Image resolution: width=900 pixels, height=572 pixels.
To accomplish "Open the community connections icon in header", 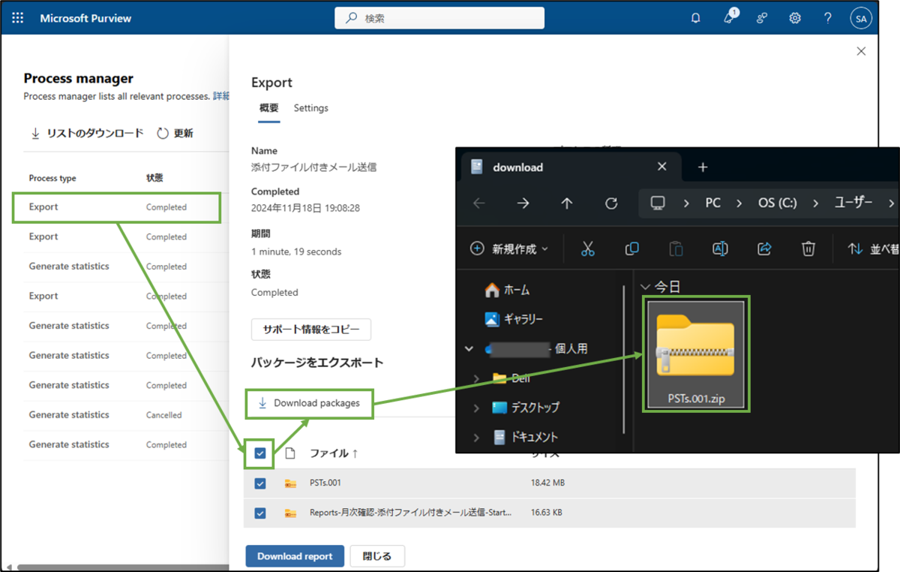I will click(762, 18).
